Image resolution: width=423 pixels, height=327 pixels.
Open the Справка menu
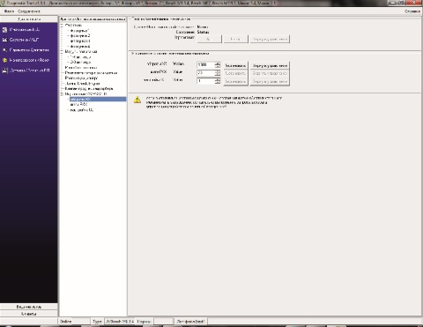pos(412,11)
